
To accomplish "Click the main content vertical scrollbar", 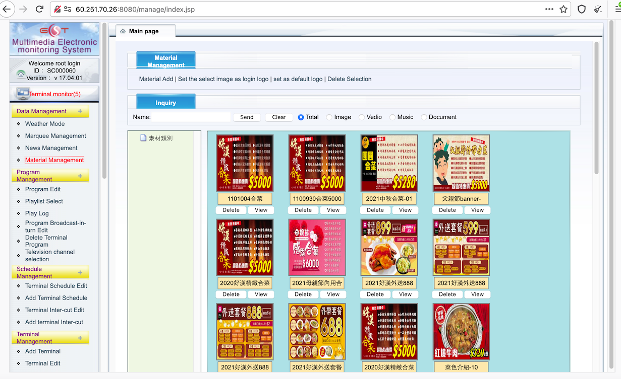I will tap(597, 108).
